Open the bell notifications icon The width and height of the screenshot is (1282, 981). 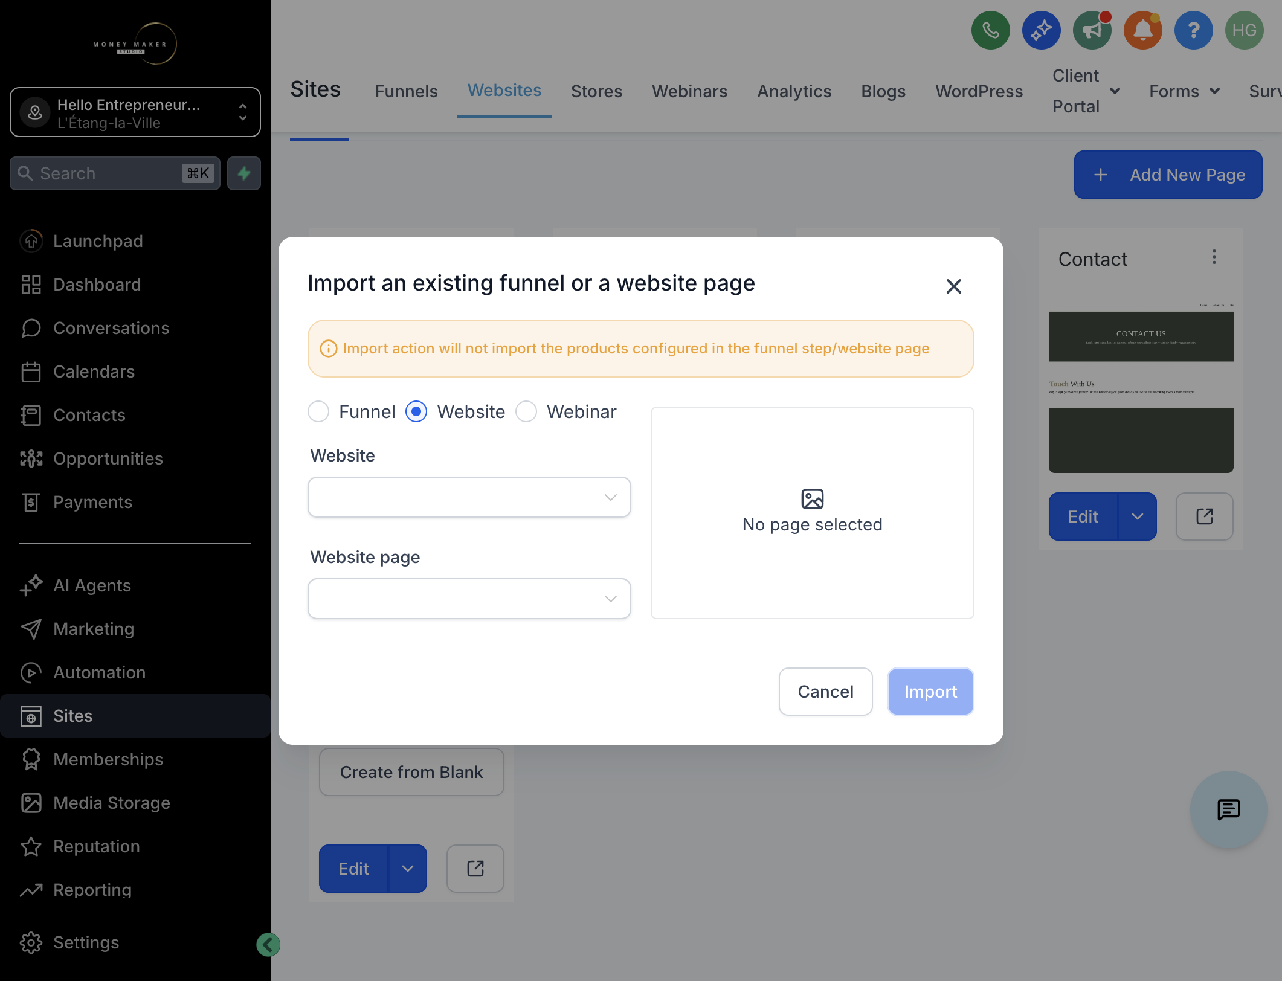[x=1143, y=30]
